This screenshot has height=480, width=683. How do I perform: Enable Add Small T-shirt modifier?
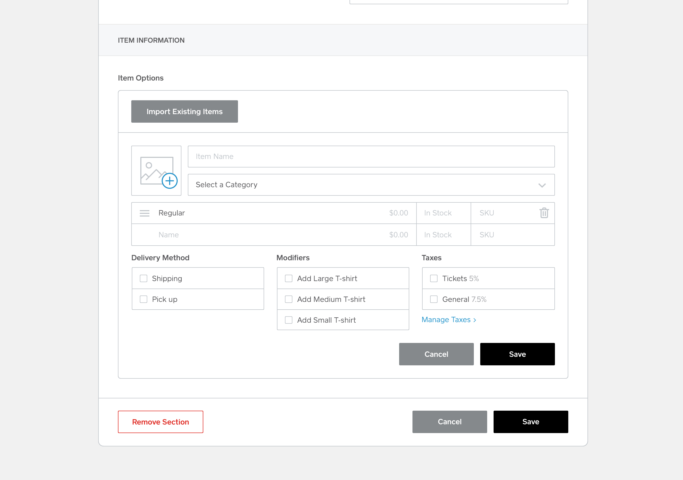click(x=289, y=320)
